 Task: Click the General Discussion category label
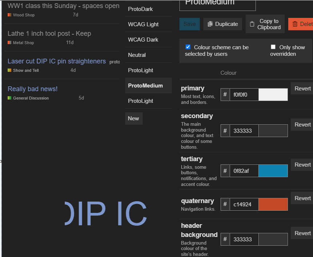pyautogui.click(x=31, y=98)
